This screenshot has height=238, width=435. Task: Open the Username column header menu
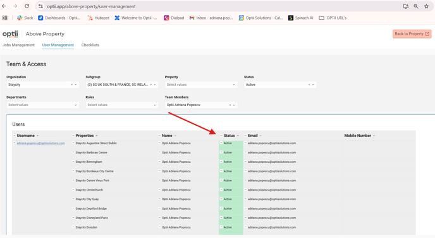[37, 136]
